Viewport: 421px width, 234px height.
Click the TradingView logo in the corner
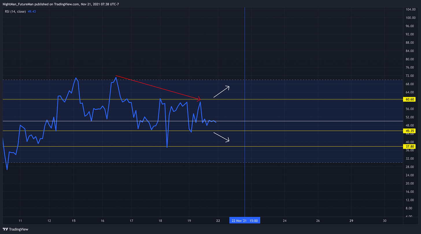[x=16, y=229]
